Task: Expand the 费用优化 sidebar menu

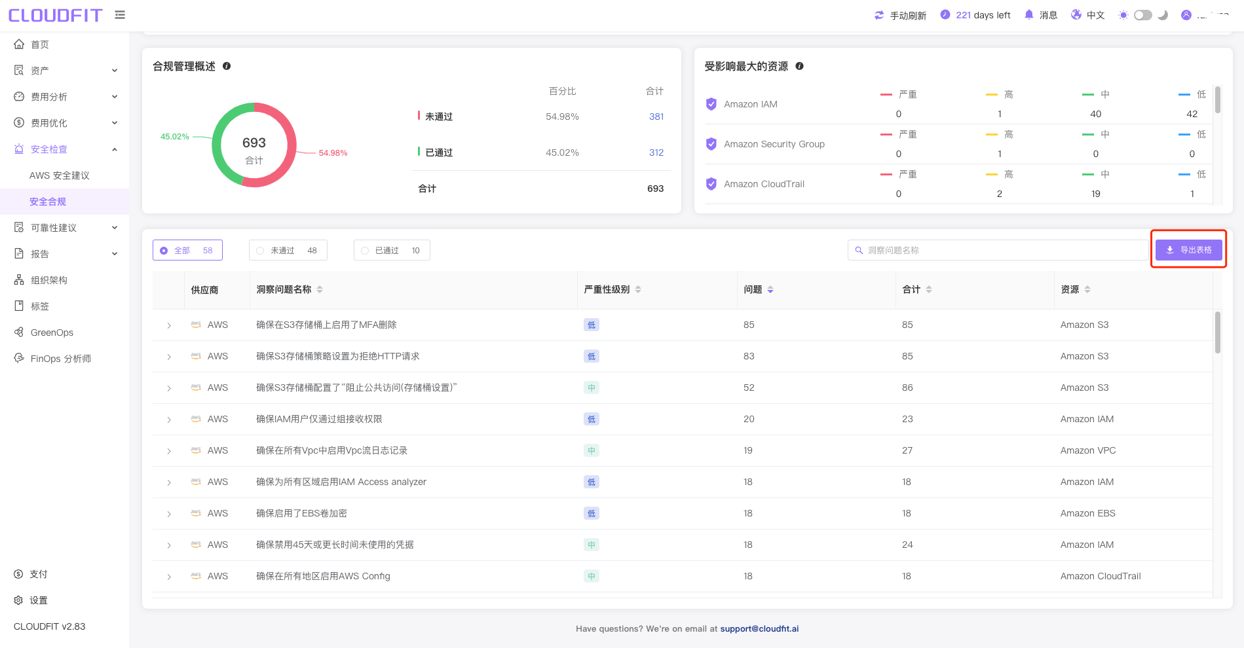Action: pyautogui.click(x=64, y=122)
